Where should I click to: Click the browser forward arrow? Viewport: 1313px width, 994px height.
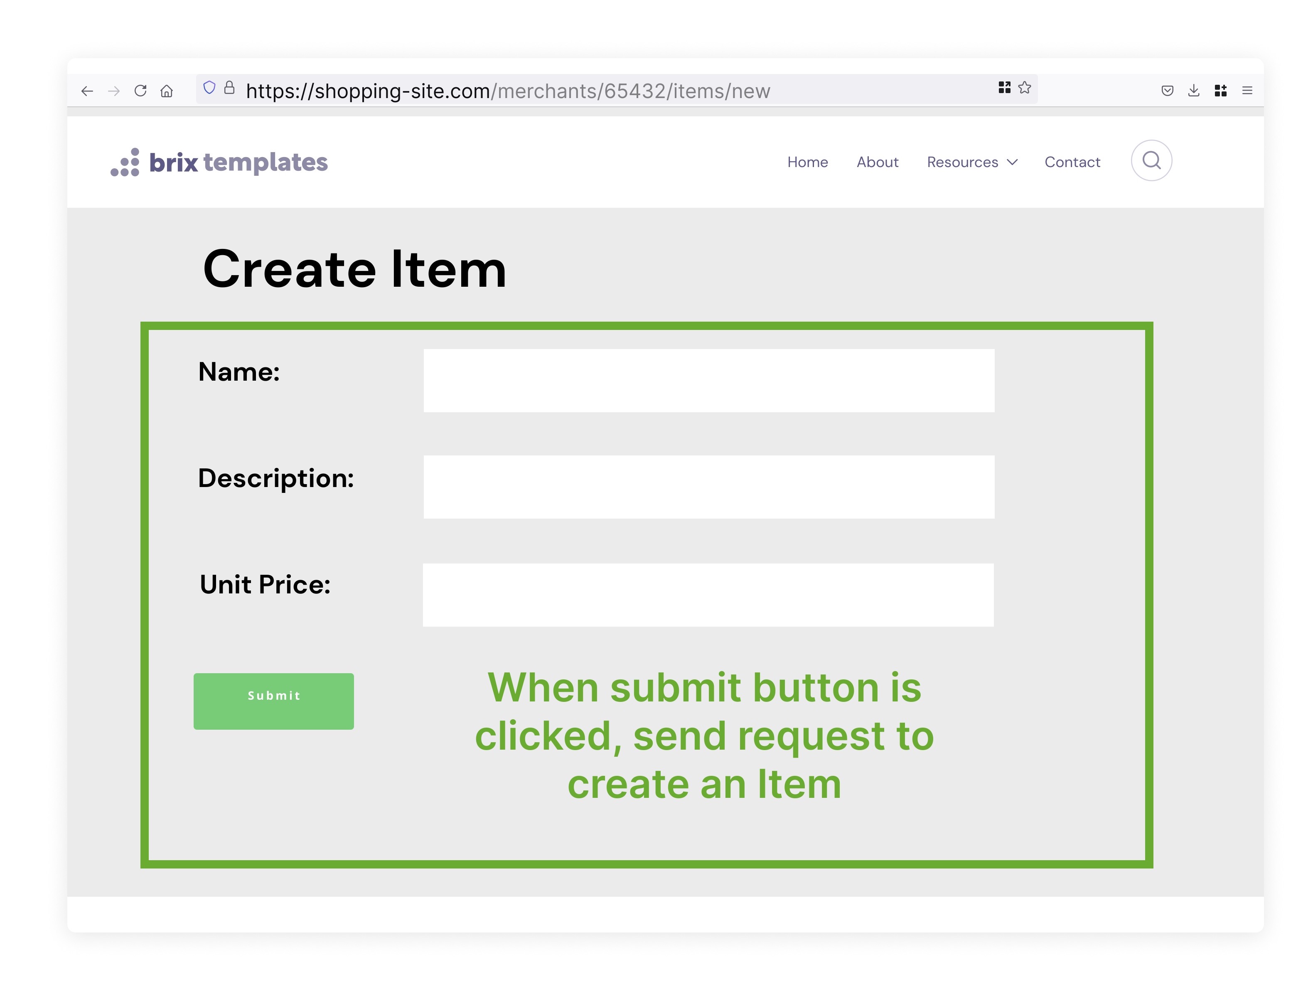tap(114, 91)
